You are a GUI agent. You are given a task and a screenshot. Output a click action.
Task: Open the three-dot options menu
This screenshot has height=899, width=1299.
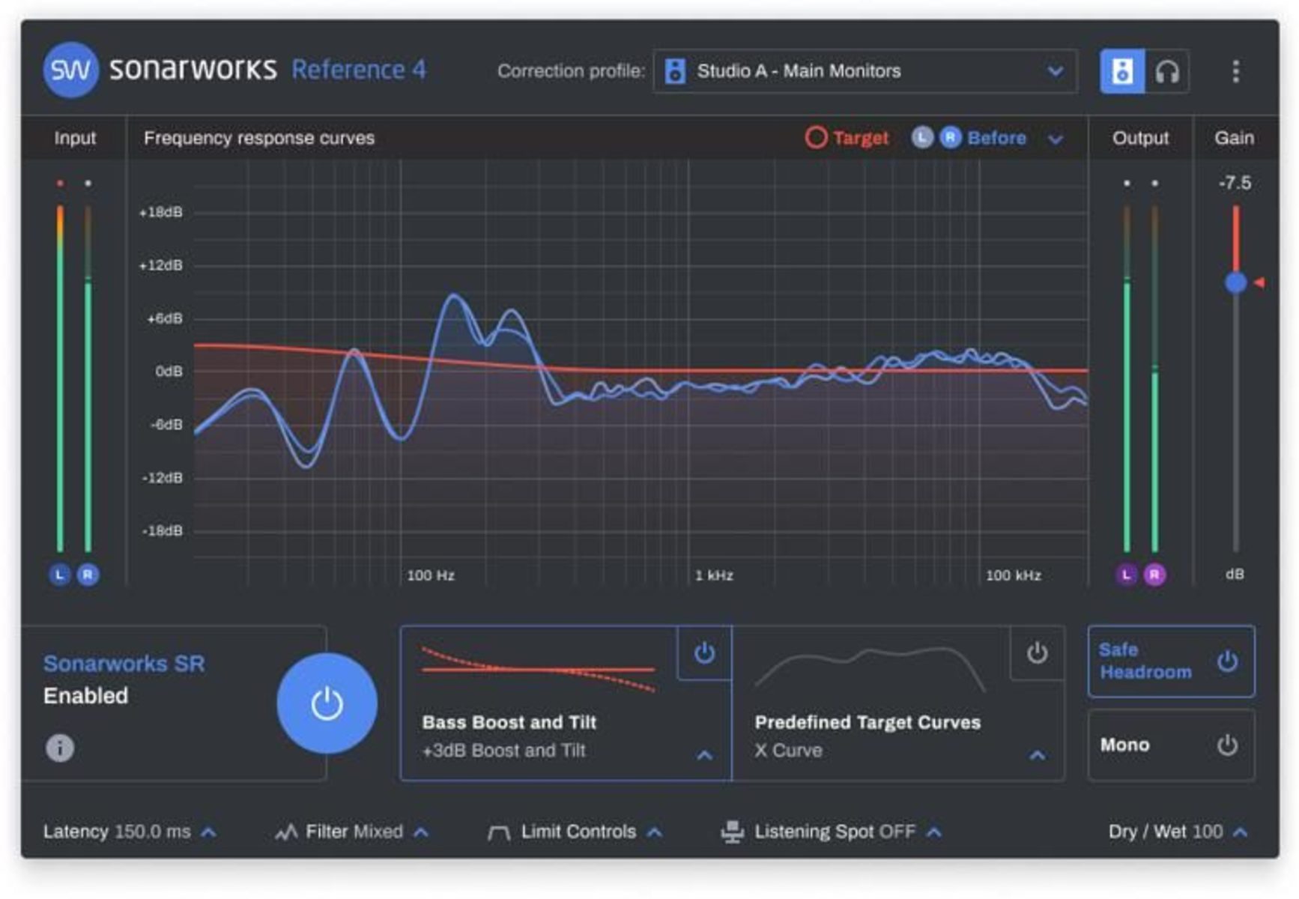(x=1235, y=71)
